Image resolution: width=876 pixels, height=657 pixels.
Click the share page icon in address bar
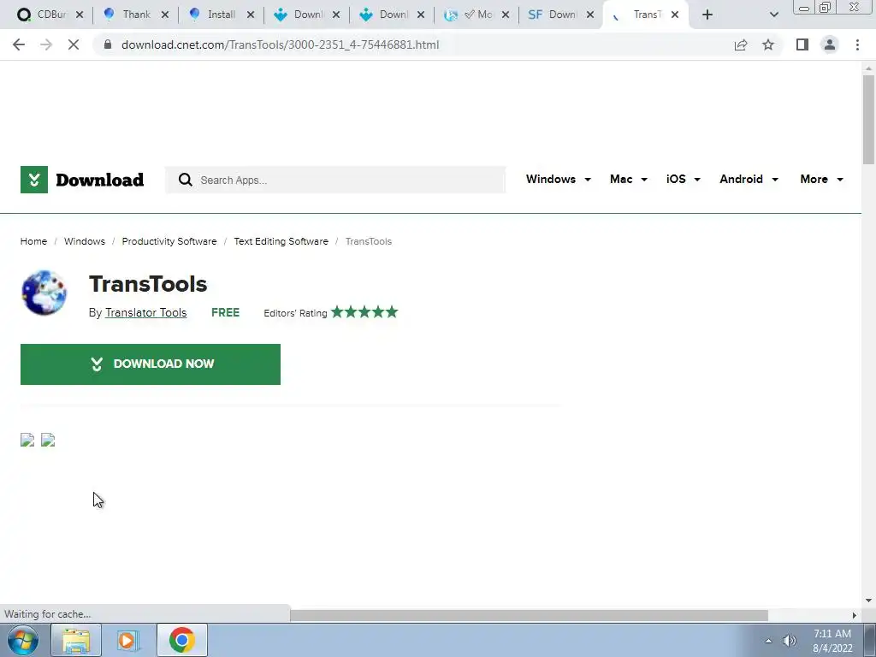(x=741, y=44)
